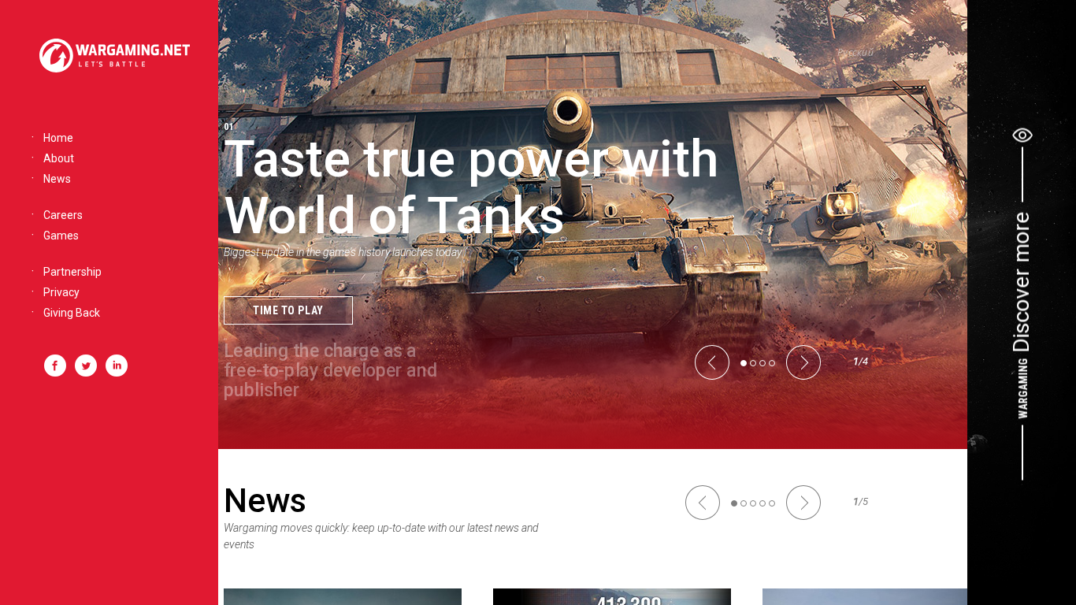Show previous News items with left arrow

click(703, 503)
